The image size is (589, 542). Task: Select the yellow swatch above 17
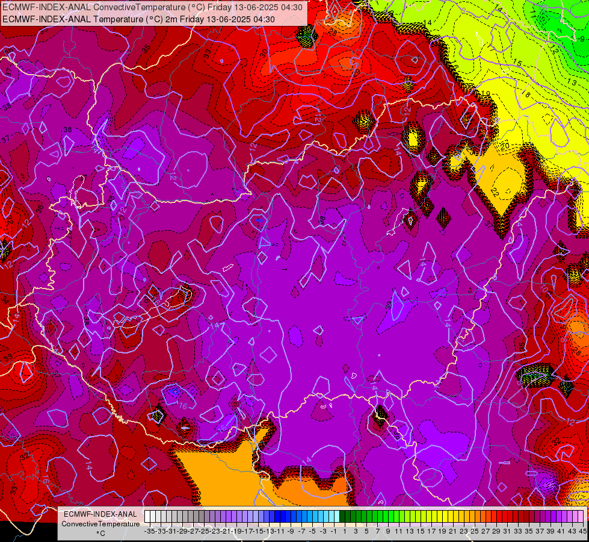click(430, 517)
